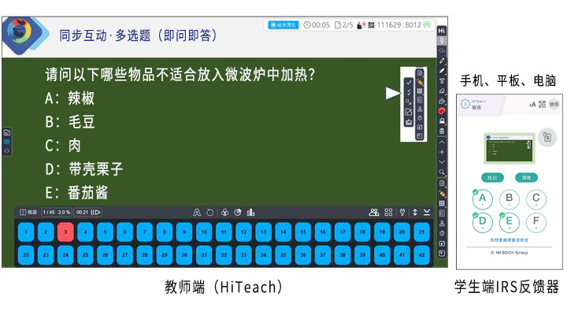Select the eraser tool in right toolbar

[x=443, y=91]
